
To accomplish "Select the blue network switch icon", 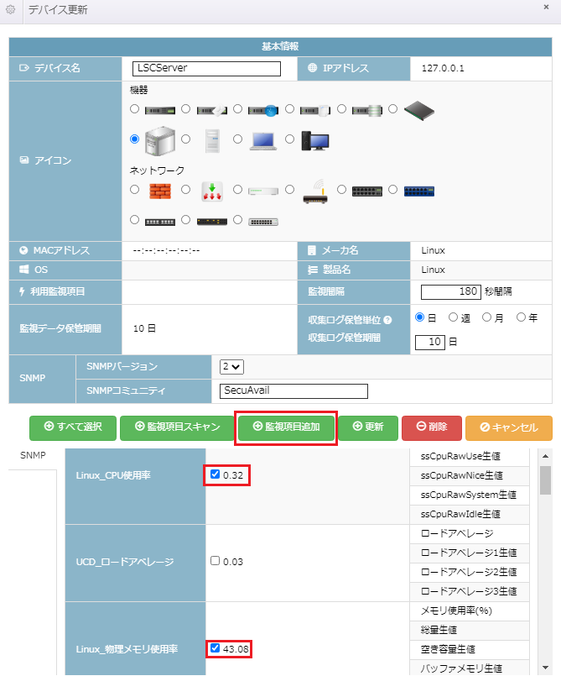I will tap(419, 191).
